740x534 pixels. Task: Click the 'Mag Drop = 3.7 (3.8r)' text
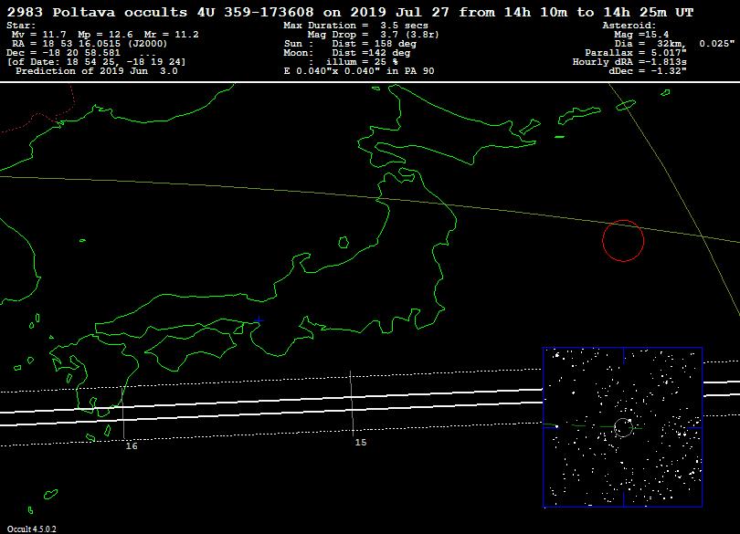pyautogui.click(x=374, y=35)
